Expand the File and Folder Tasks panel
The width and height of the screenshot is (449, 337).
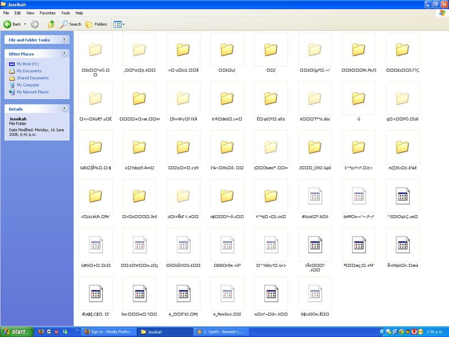(x=64, y=40)
